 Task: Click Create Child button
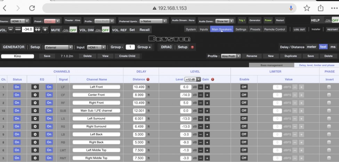(x=127, y=56)
